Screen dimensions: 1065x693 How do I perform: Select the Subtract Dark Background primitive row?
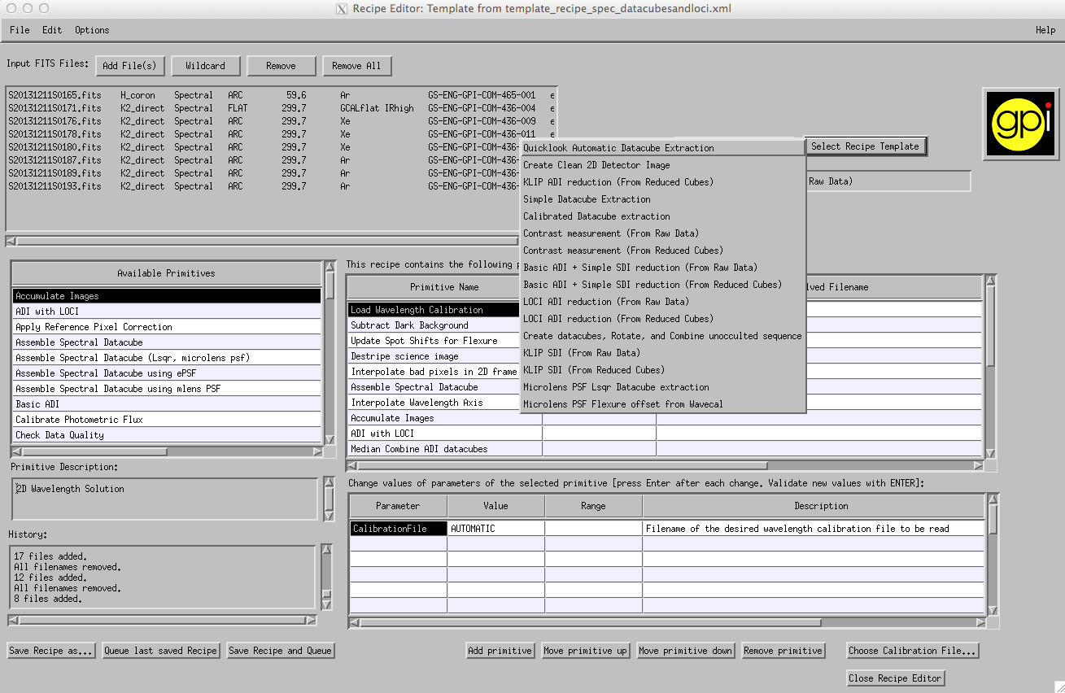[x=409, y=325]
